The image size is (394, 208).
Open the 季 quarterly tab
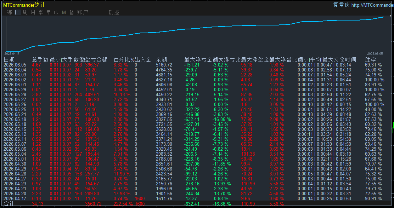(41, 12)
